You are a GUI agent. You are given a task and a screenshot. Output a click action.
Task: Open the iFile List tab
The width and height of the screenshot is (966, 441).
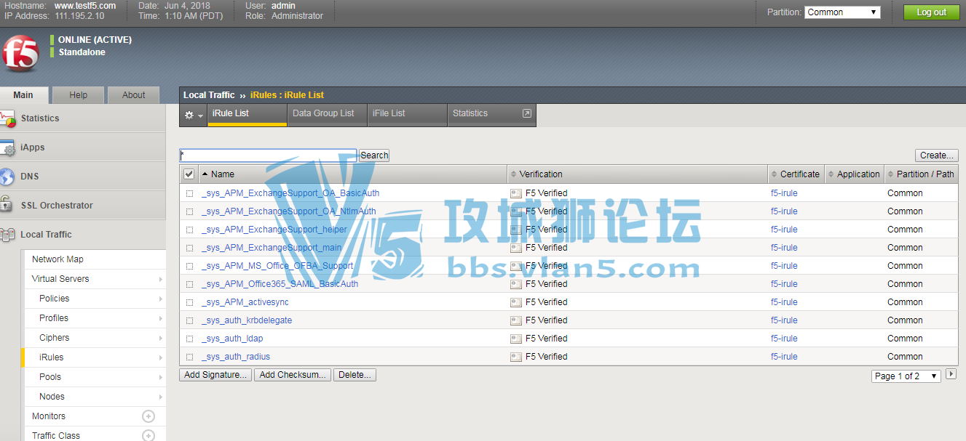pos(407,115)
